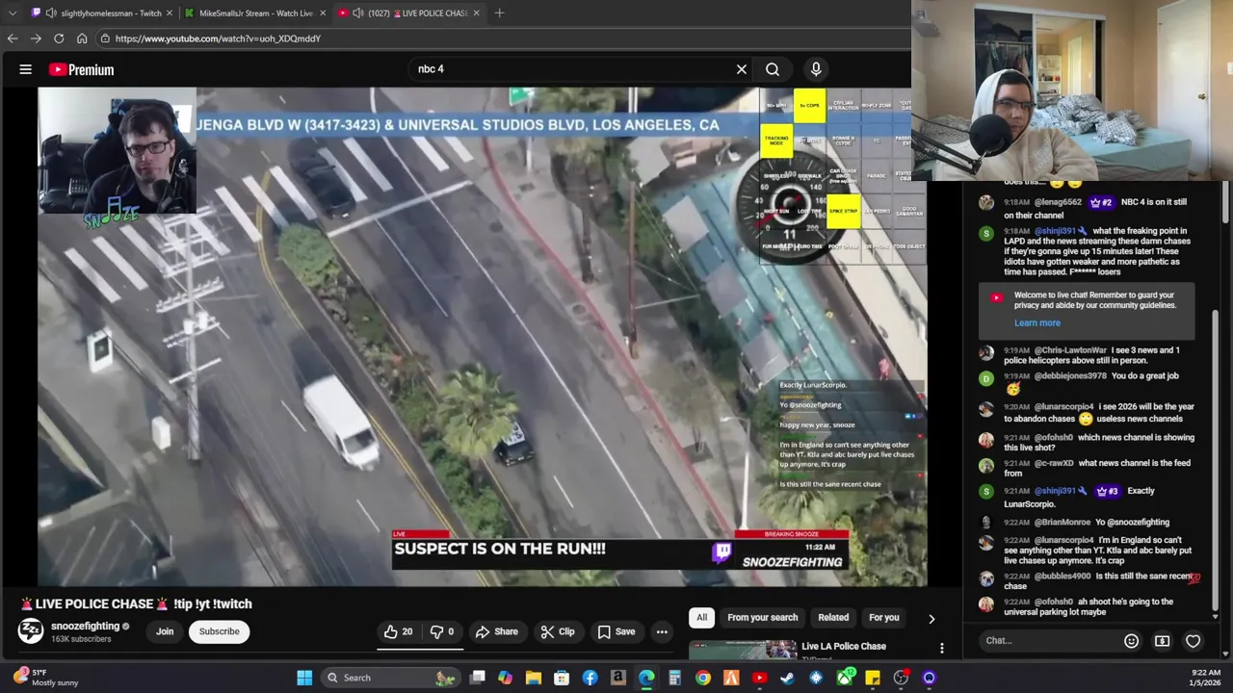
Task: Open 'Live LA Police Chase' video title
Action: [x=843, y=646]
